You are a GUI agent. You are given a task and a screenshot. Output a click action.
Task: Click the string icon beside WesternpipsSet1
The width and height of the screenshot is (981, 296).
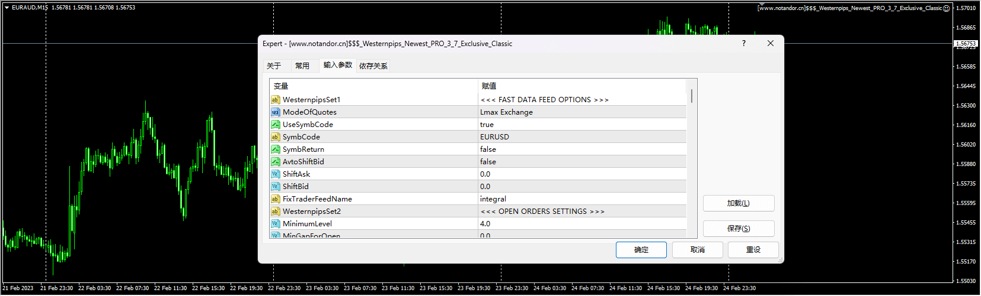click(x=275, y=100)
